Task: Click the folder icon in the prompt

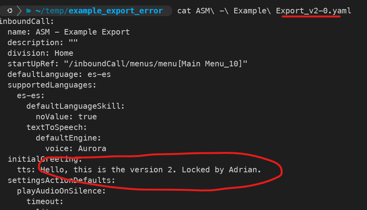Action: [29, 11]
